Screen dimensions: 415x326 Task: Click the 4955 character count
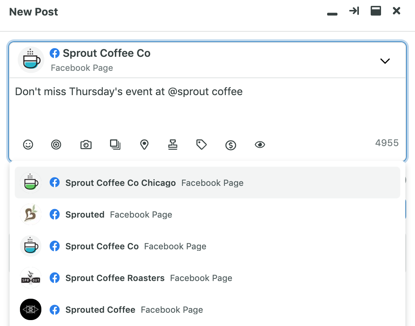(387, 143)
